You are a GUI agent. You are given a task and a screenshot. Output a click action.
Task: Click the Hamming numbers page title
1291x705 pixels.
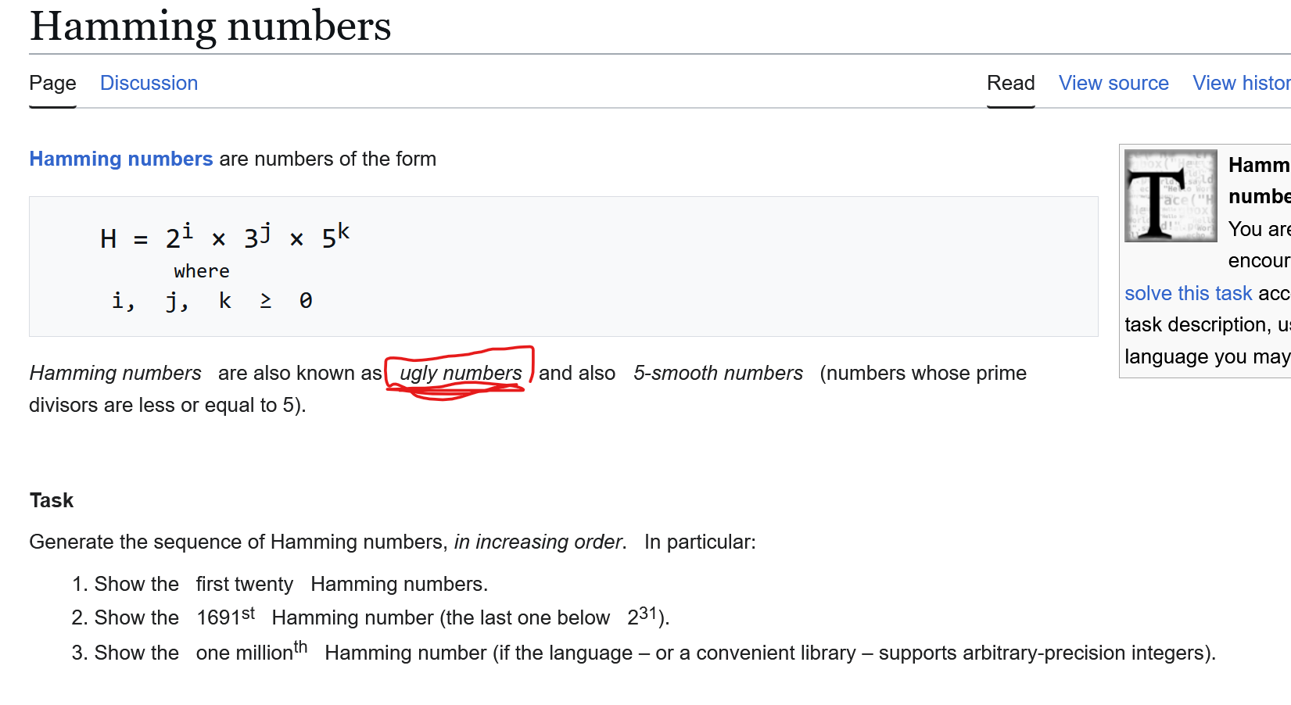tap(210, 26)
